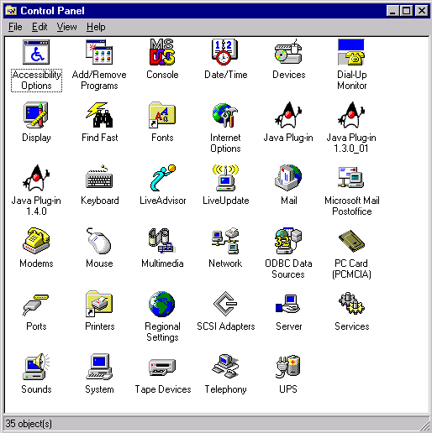Select the UPS battery icon

[288, 367]
